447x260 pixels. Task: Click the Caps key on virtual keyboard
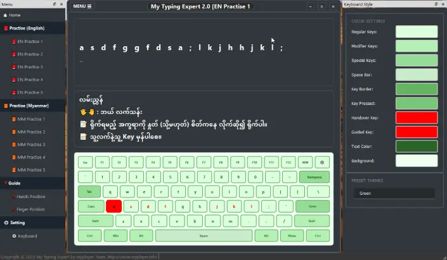(x=91, y=206)
